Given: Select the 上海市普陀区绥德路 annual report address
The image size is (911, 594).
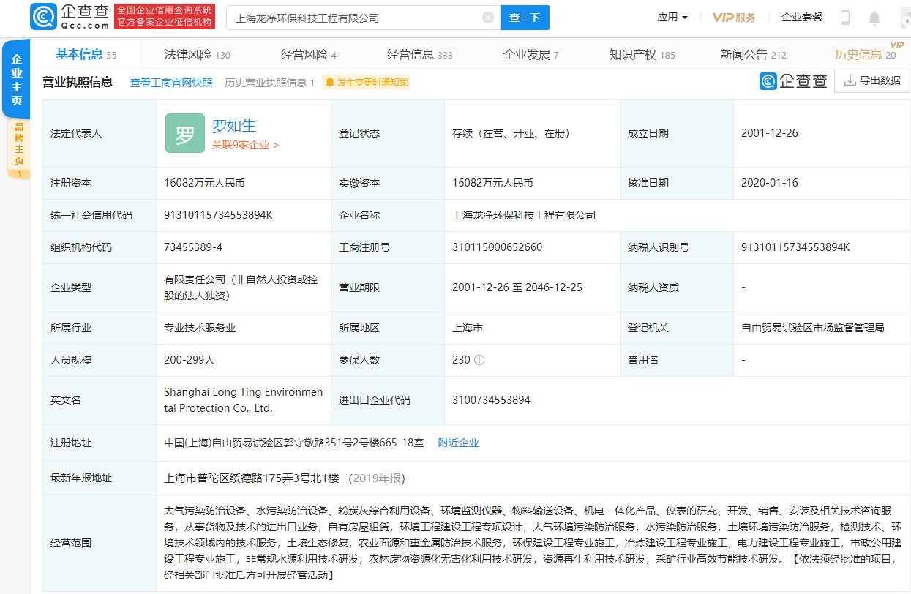Looking at the screenshot, I should pos(252,478).
